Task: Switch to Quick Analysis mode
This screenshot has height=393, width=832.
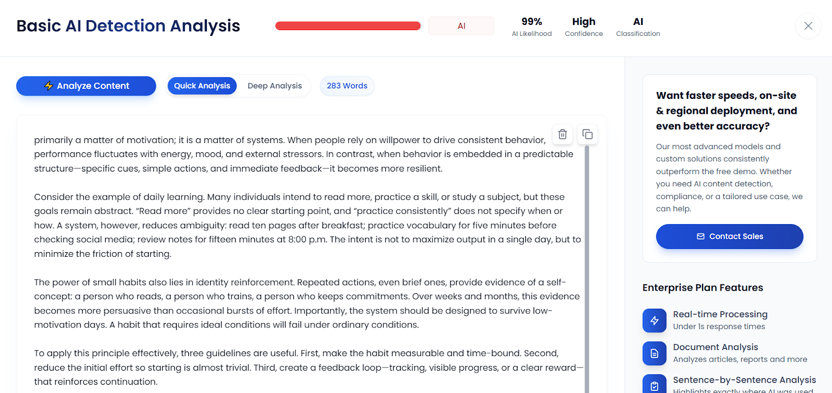Action: 202,86
